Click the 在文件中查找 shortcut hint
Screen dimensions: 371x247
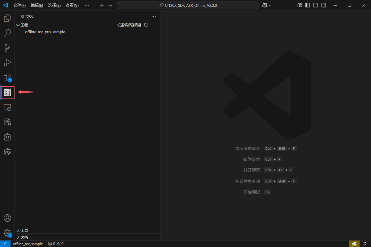click(x=247, y=181)
